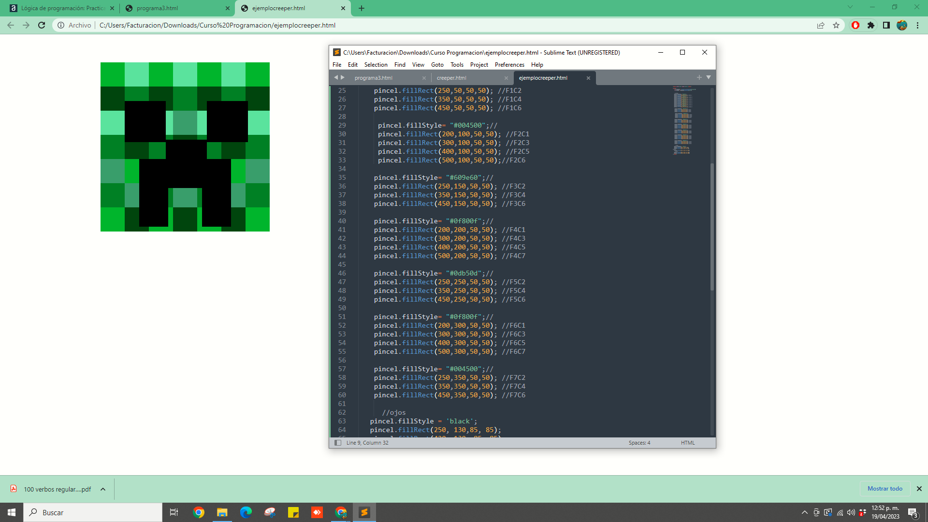Open Sublime Text Goto menu
Viewport: 928px width, 522px height.
click(x=437, y=65)
